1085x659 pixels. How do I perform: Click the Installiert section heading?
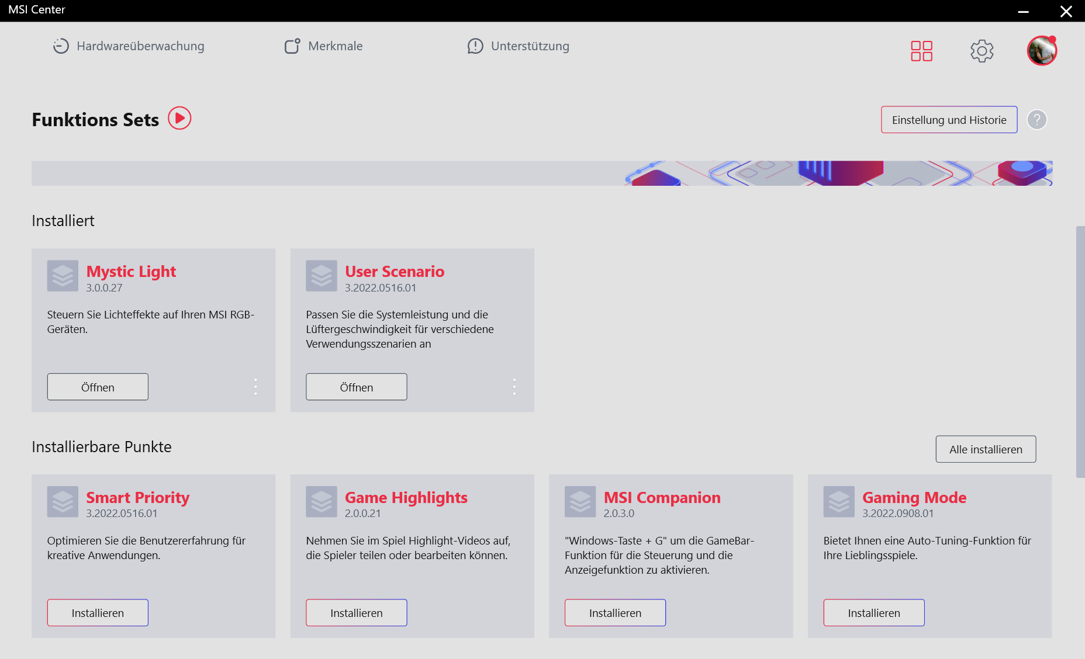[x=63, y=221]
